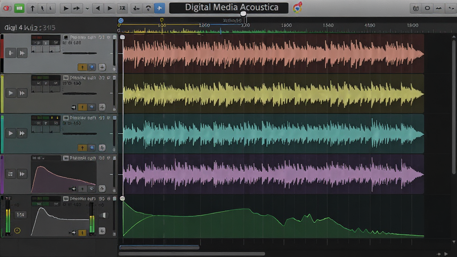
Task: Click the link icon button on the purple track
Action: (x=91, y=189)
